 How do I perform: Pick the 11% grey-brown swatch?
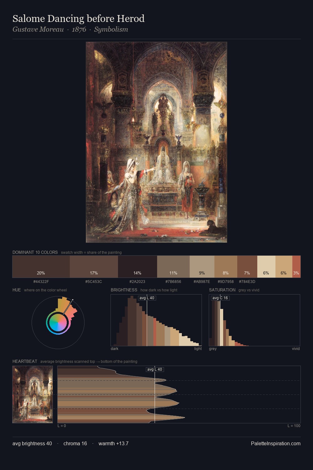(173, 267)
